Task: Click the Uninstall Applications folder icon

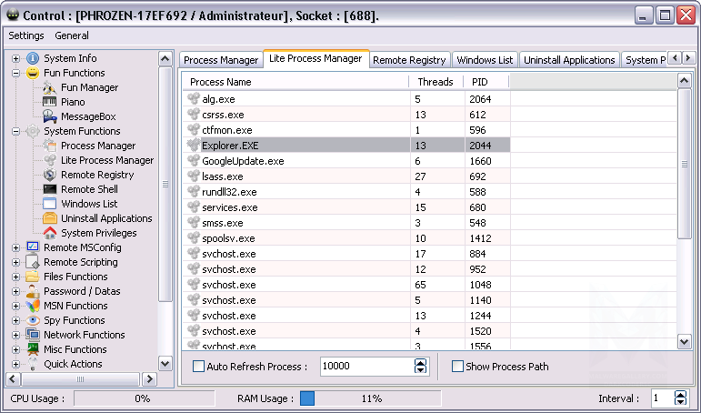Action: [50, 218]
